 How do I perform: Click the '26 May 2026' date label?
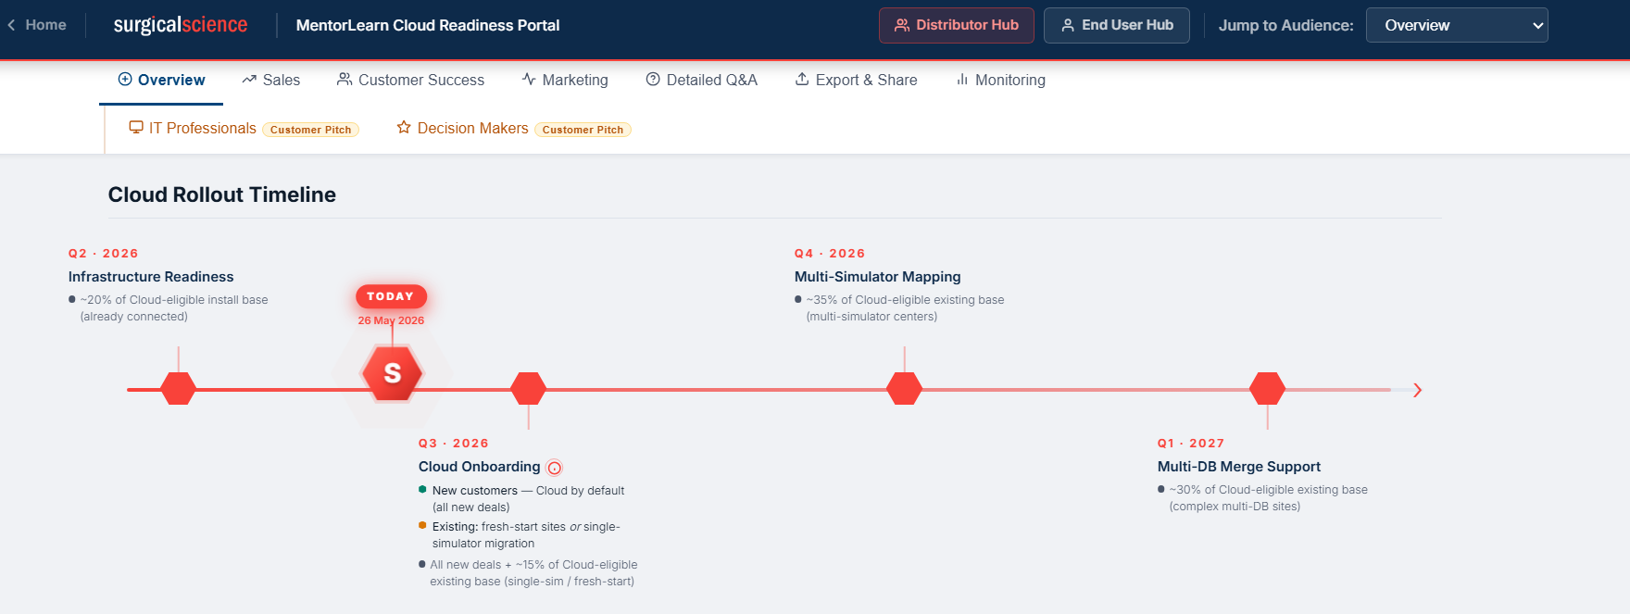click(391, 320)
